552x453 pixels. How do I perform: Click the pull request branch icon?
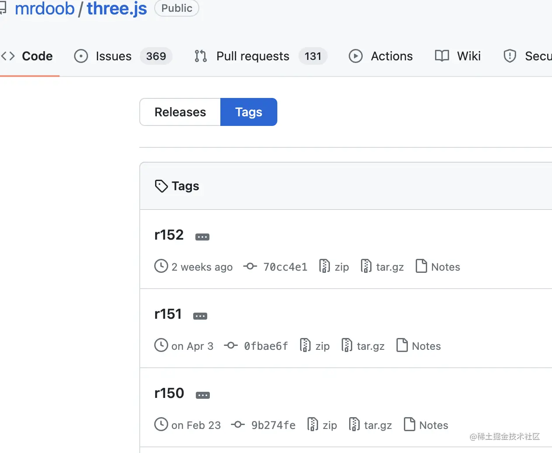(x=201, y=56)
